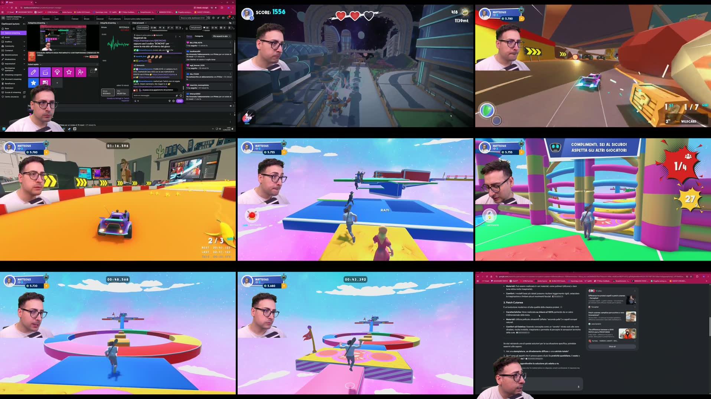Open Più recenti in alto sort dropdown
711x399 pixels.
tap(222, 36)
